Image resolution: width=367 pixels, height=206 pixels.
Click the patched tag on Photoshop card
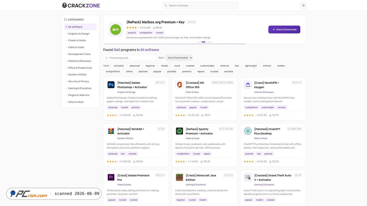[135, 107]
